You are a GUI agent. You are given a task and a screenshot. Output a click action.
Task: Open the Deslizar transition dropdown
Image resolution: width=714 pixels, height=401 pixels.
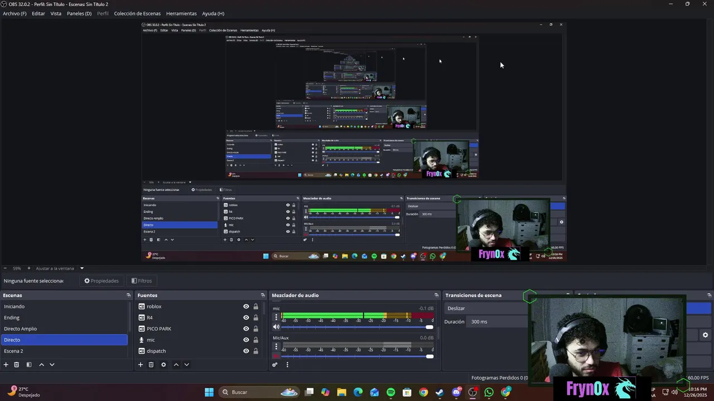point(486,308)
